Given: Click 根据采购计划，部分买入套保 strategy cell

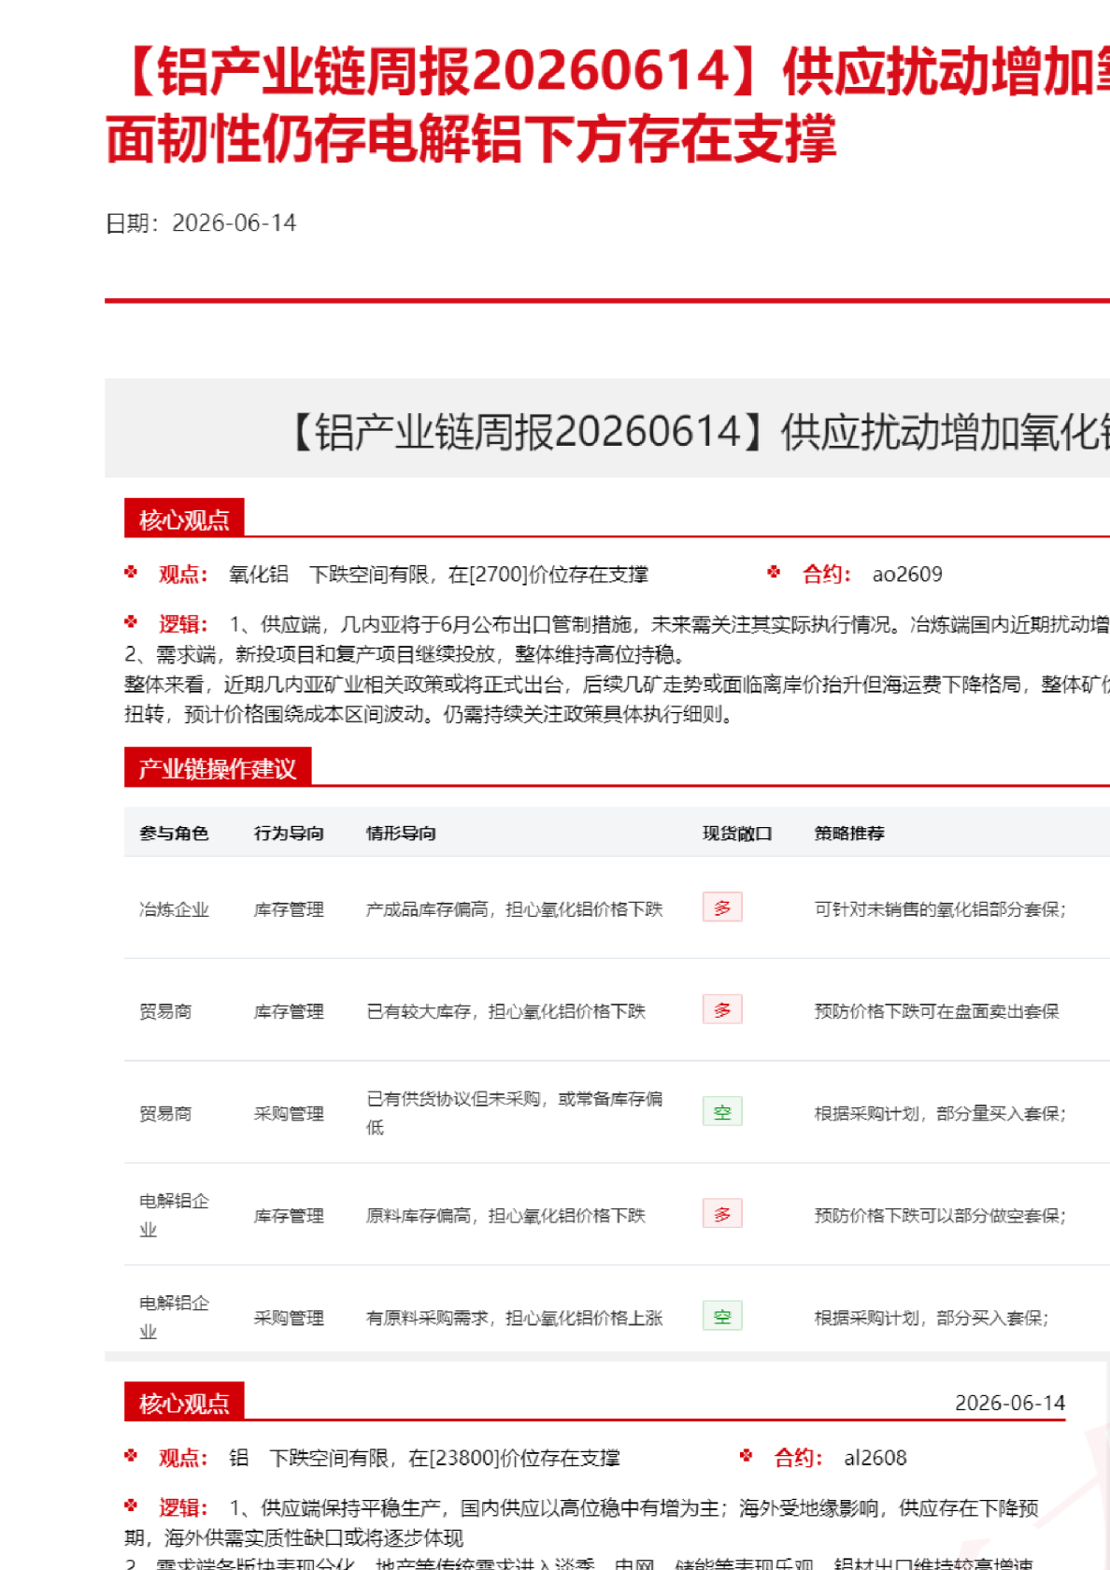Looking at the screenshot, I should pyautogui.click(x=932, y=1318).
